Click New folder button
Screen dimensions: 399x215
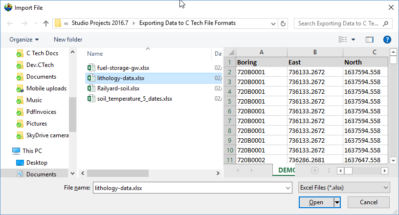pyautogui.click(x=68, y=40)
